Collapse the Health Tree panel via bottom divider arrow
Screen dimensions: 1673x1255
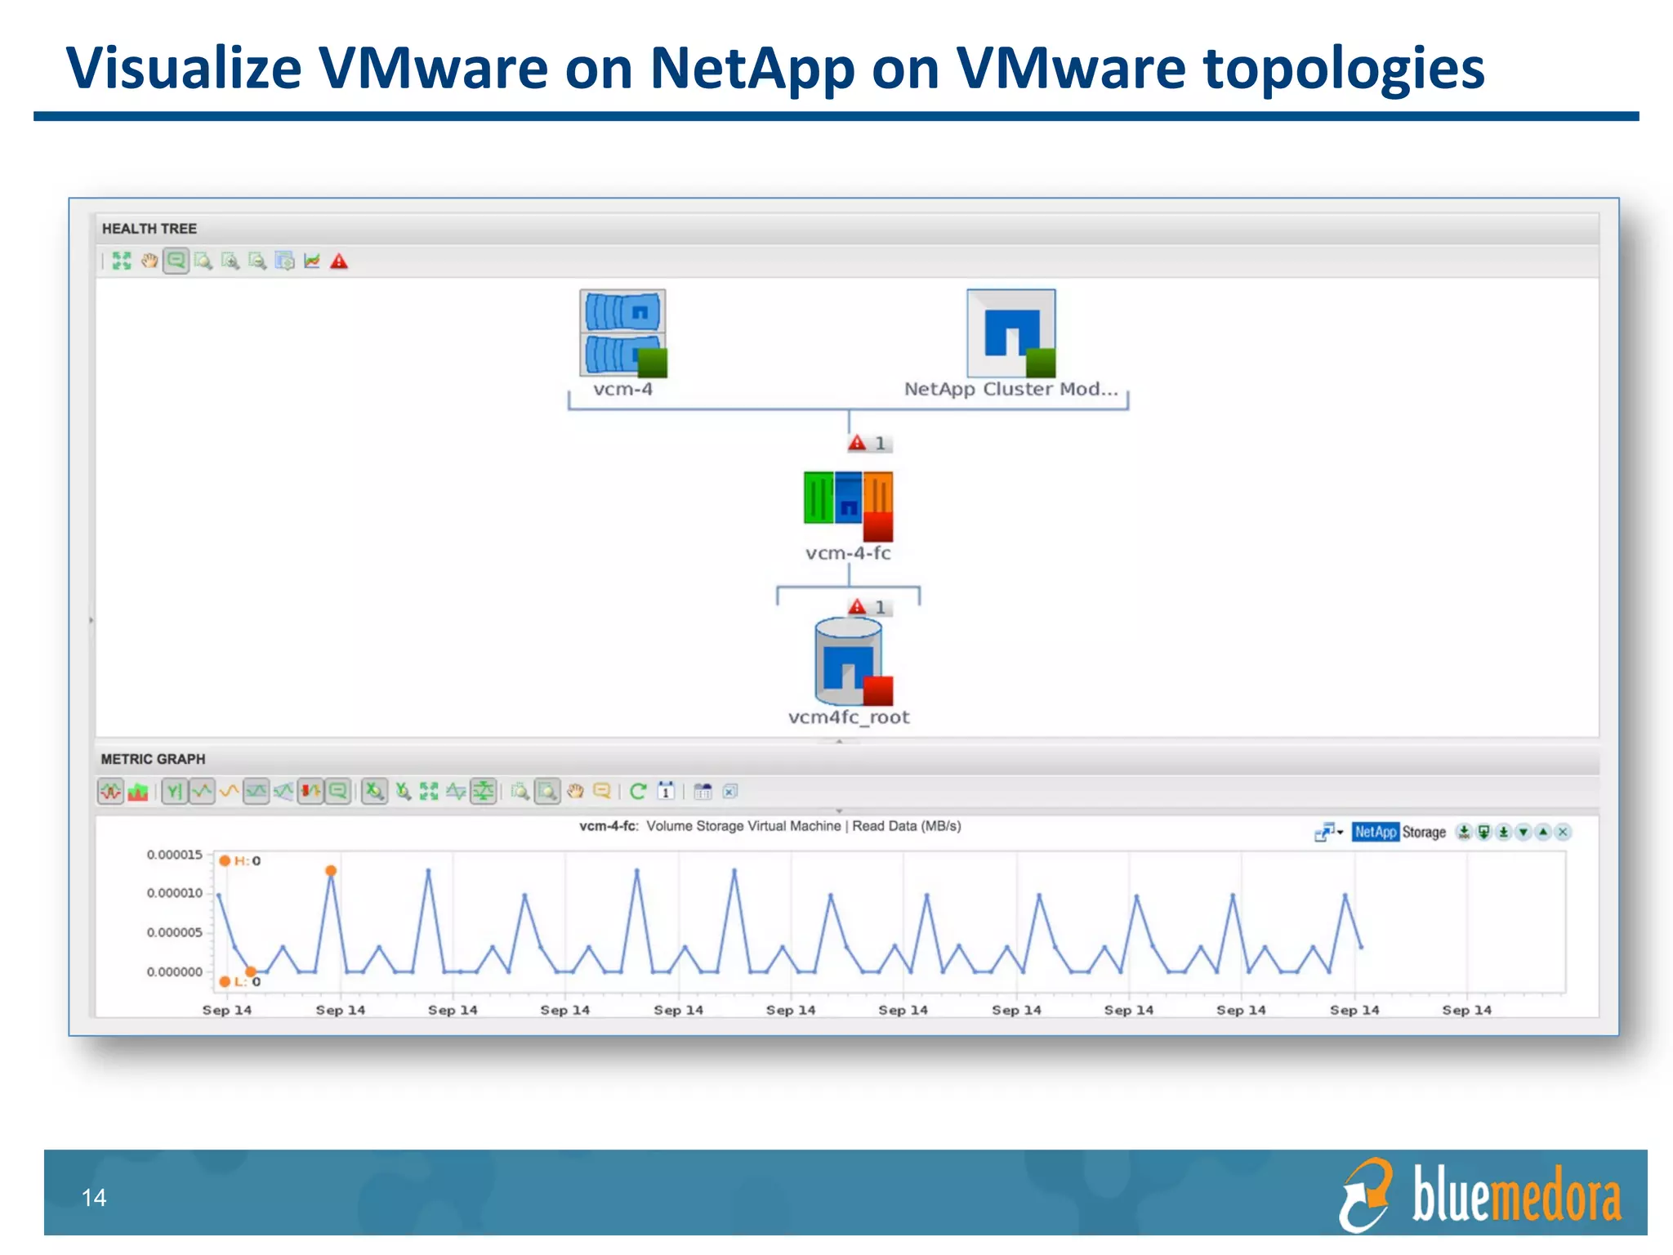point(839,741)
